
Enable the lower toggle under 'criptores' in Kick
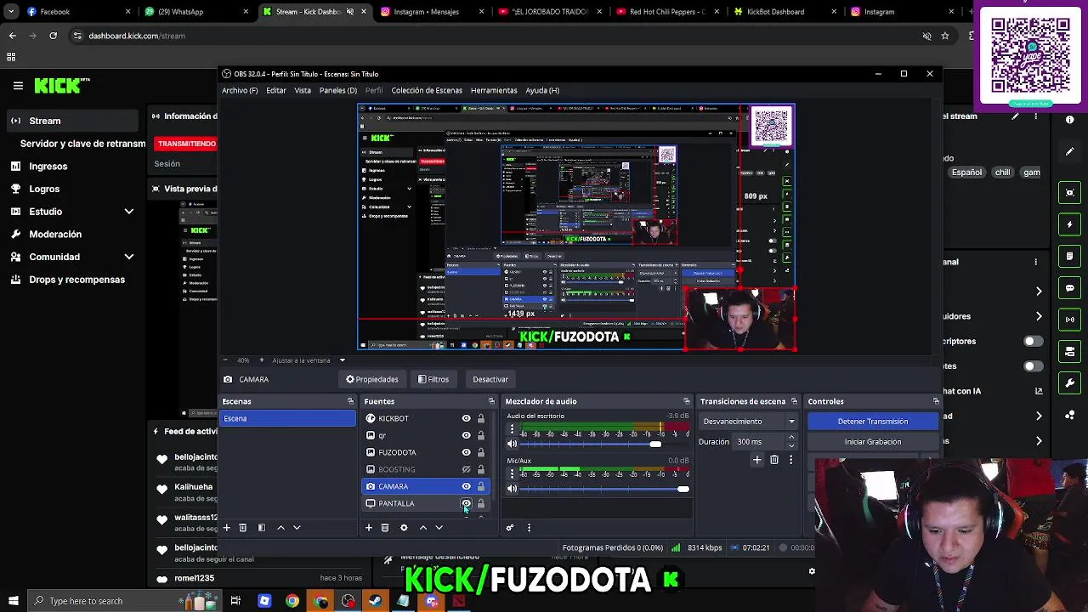point(1034,366)
